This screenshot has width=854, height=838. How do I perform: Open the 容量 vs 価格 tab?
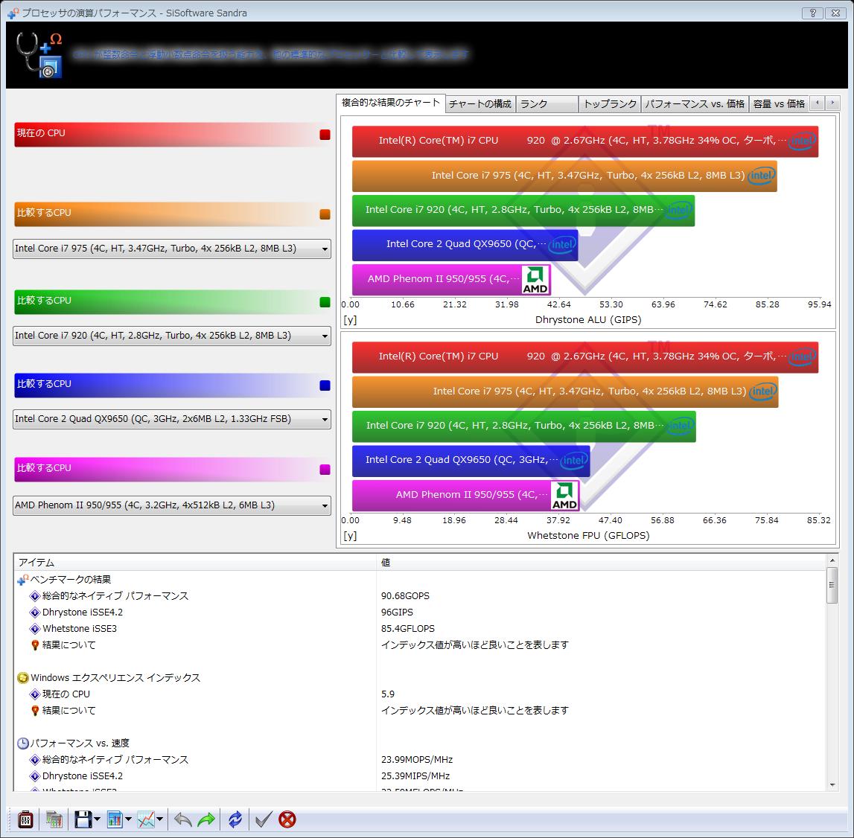[779, 104]
